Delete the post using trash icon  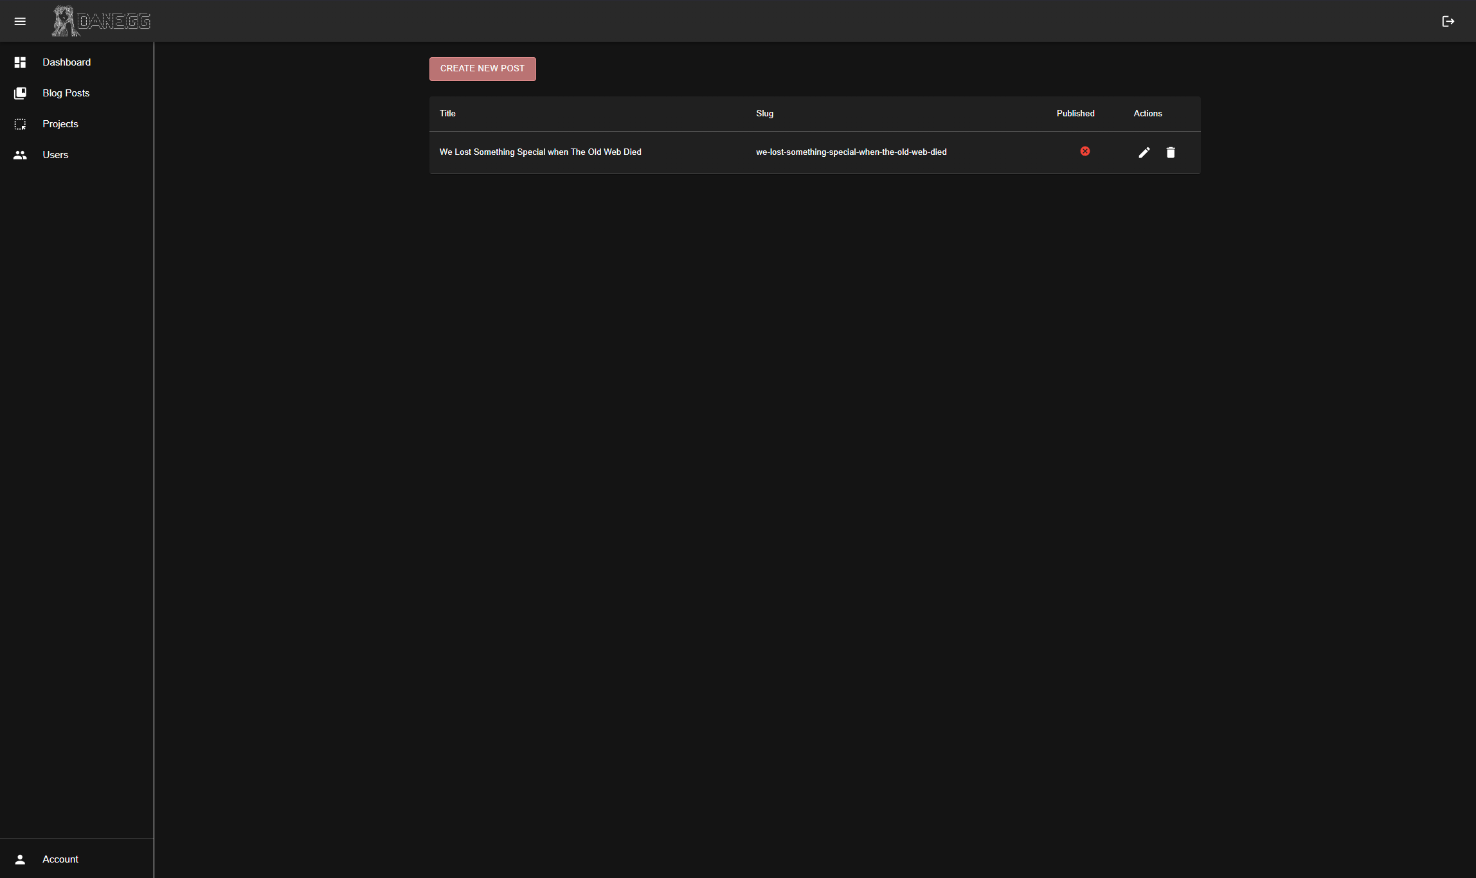(x=1170, y=152)
